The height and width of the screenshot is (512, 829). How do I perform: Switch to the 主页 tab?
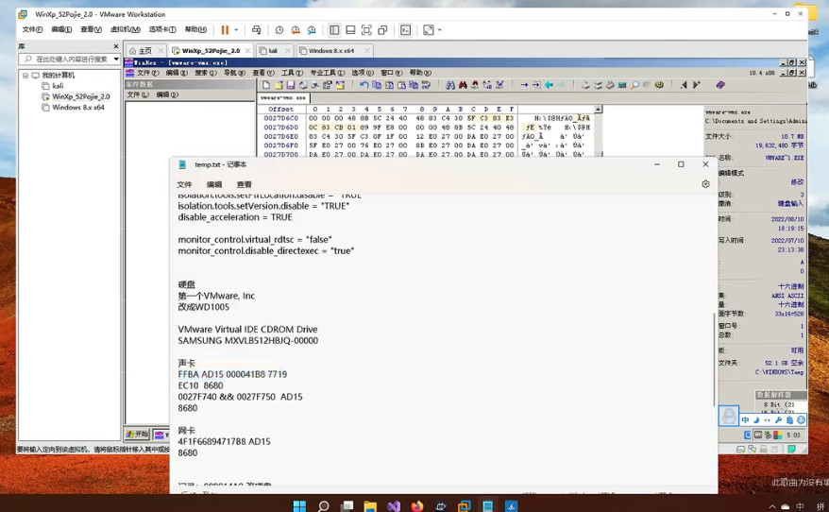pyautogui.click(x=144, y=51)
